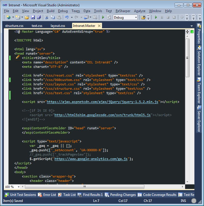Open the document tabs overflow dropdown arrow
Image resolution: width=204 pixels, height=206 pixels.
191,26
